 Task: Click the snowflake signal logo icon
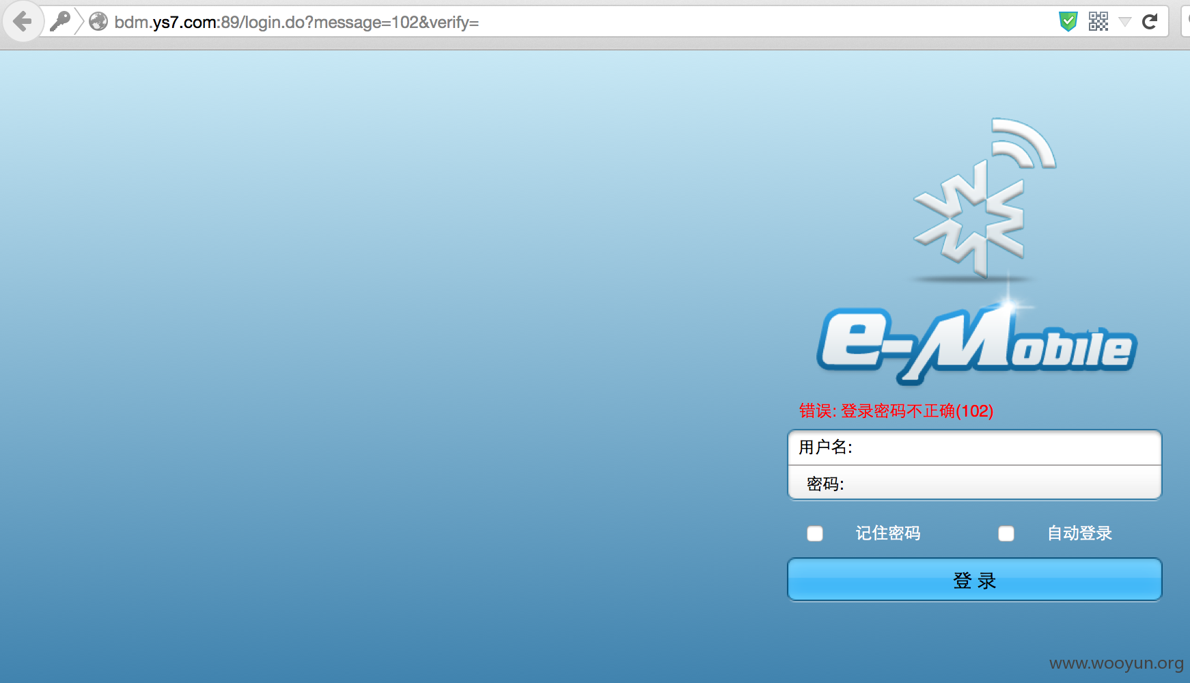tap(985, 199)
